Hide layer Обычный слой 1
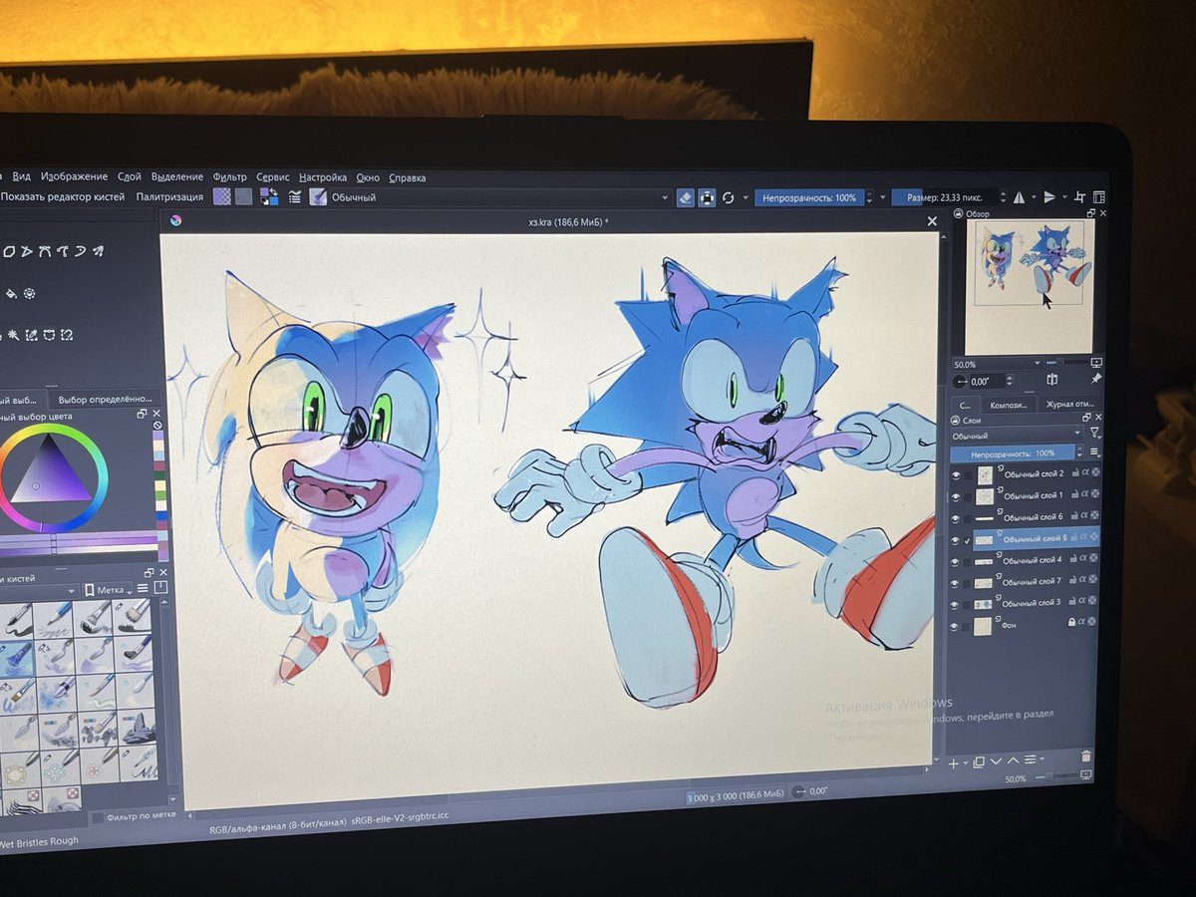Image resolution: width=1196 pixels, height=897 pixels. click(x=957, y=495)
